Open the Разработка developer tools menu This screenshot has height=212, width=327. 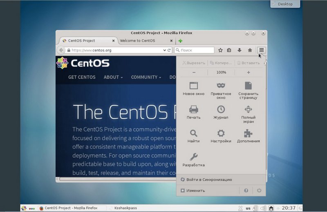pos(193,160)
